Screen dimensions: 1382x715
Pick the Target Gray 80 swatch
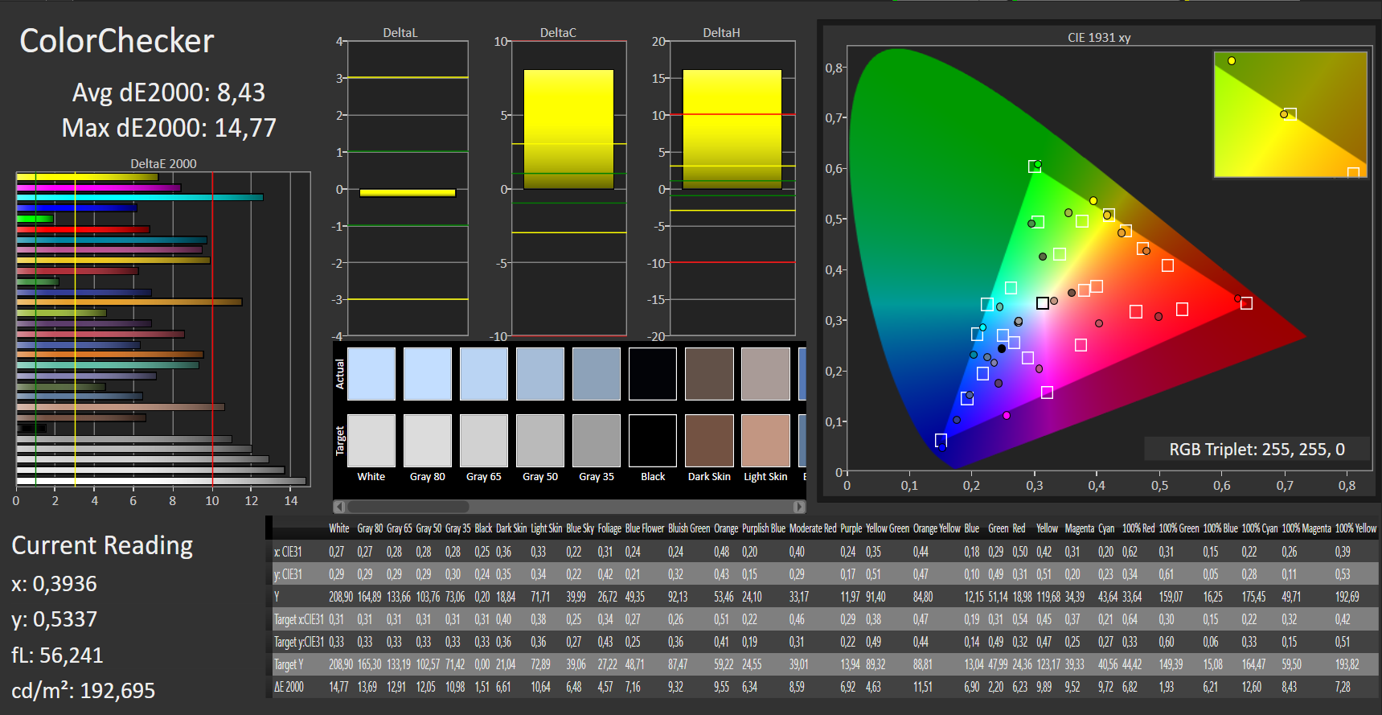click(x=428, y=441)
